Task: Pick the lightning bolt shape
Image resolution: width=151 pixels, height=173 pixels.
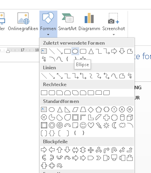Action: (x=99, y=125)
